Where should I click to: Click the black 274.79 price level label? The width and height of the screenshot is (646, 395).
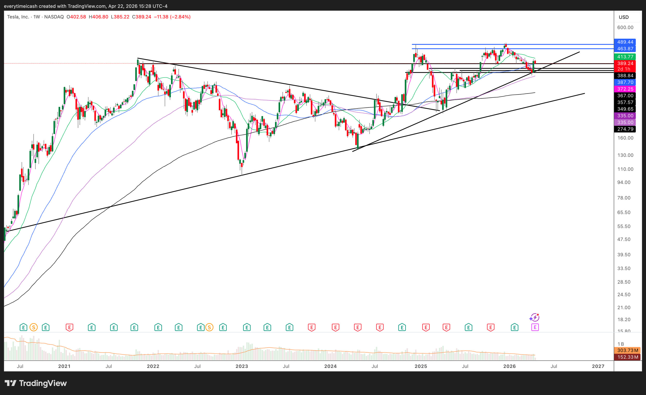[x=625, y=129]
